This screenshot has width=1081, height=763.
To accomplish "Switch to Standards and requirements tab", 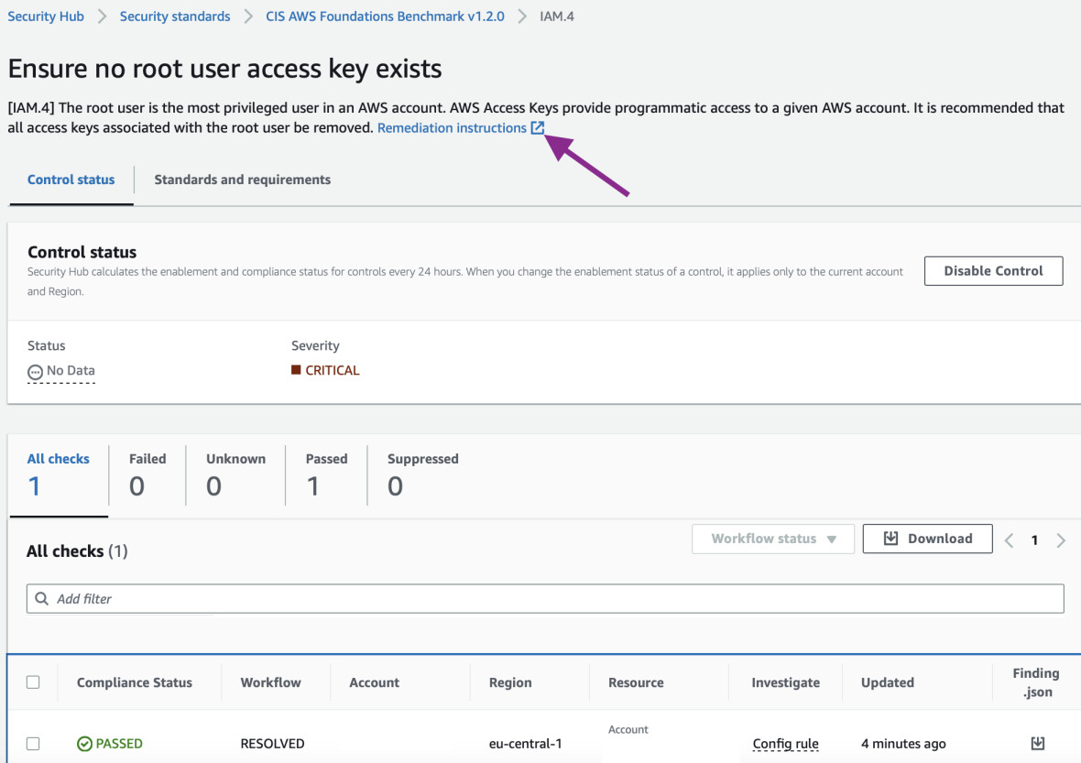I will (242, 180).
